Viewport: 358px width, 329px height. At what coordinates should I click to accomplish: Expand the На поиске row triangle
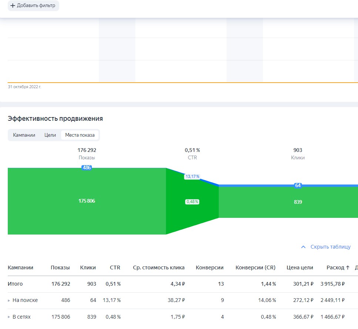[9, 300]
